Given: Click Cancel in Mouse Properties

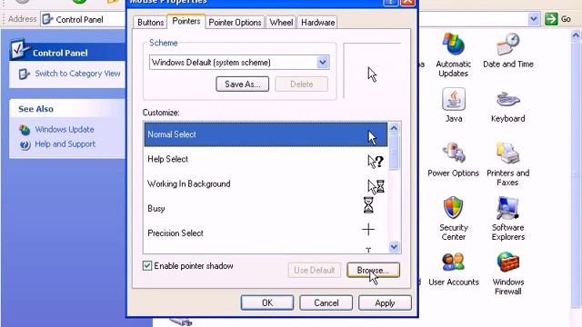Looking at the screenshot, I should (326, 302).
